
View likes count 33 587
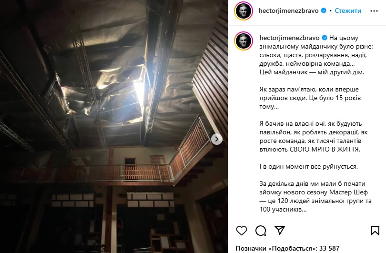pyautogui.click(x=287, y=248)
